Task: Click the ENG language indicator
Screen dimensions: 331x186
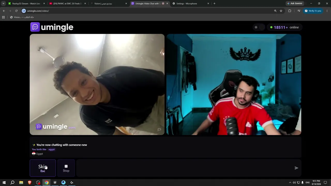Action: (307, 183)
